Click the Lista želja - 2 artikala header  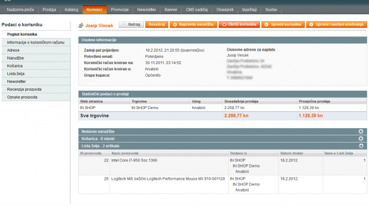tap(223, 146)
